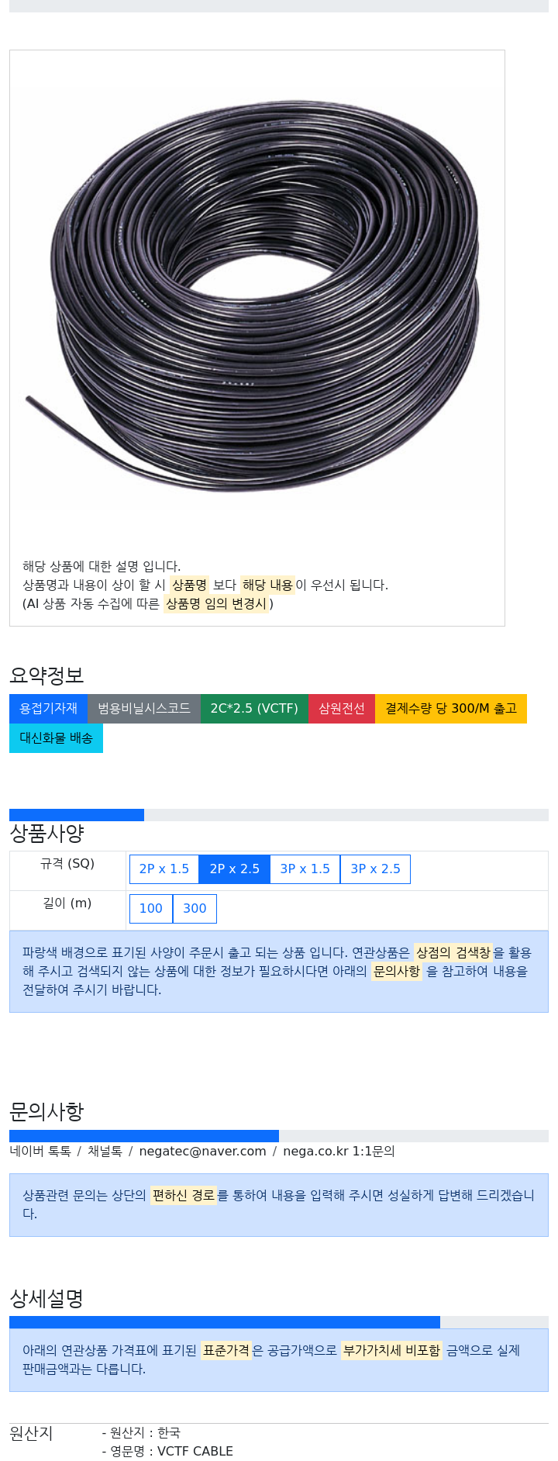Open the 2C*2.5 (VCTF) green tag
The image size is (558, 1461).
coord(254,708)
